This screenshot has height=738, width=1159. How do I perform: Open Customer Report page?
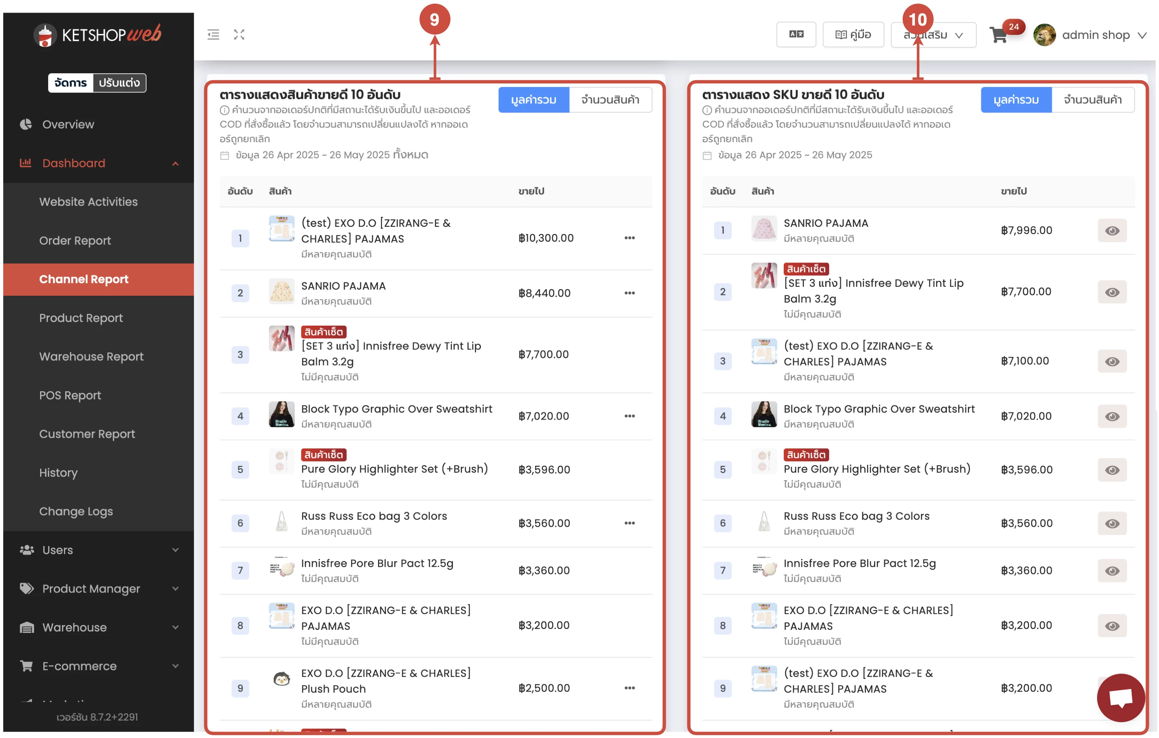pos(98,434)
